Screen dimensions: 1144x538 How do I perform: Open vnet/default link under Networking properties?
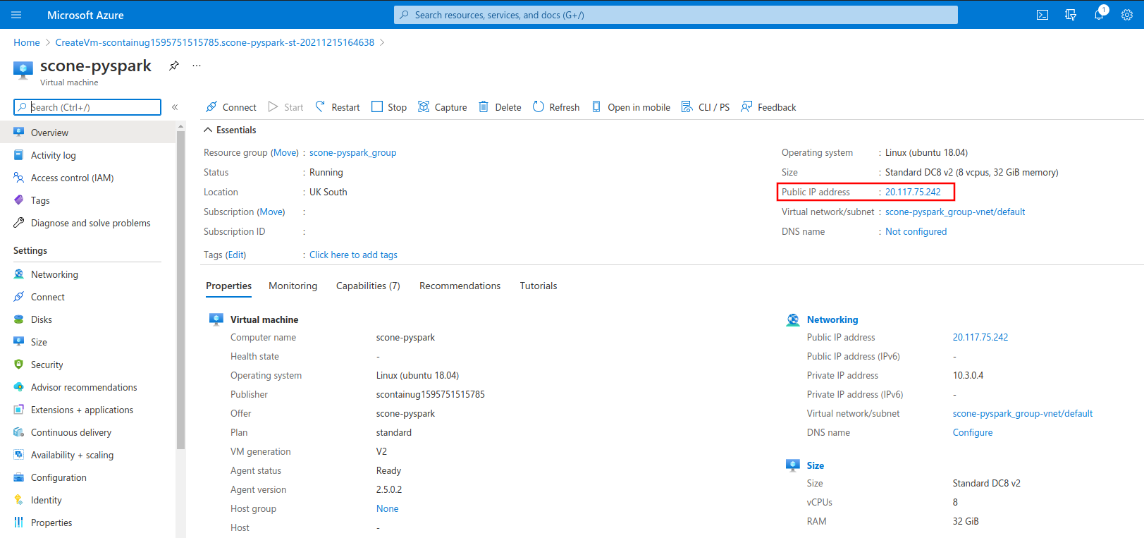click(x=1023, y=413)
